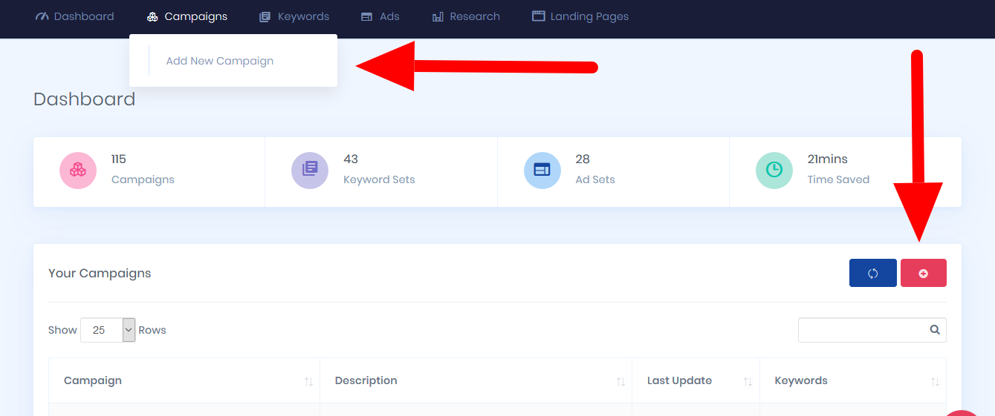Click the green Time Saved clock icon
Viewport: 995px width, 416px height.
(774, 170)
